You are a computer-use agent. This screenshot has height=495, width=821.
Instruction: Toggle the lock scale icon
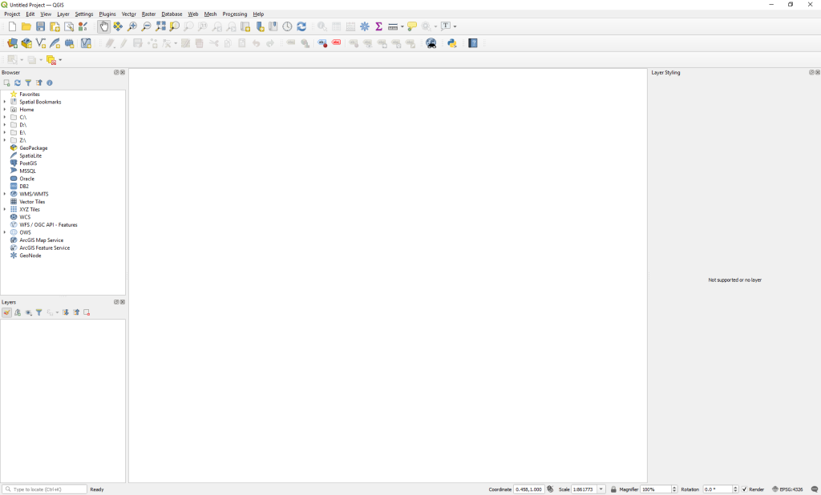[x=613, y=489]
